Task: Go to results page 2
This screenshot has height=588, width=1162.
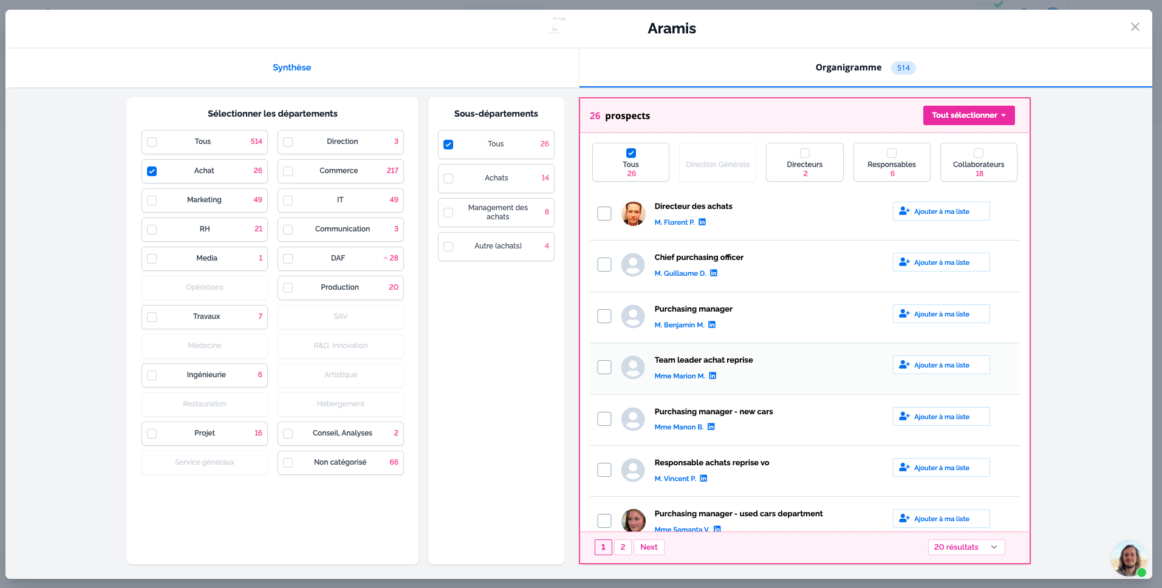Action: click(x=623, y=547)
